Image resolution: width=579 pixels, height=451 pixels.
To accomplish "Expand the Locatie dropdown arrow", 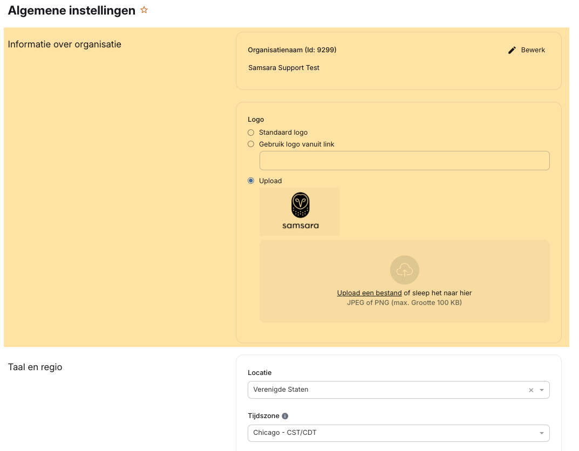I will (x=542, y=390).
